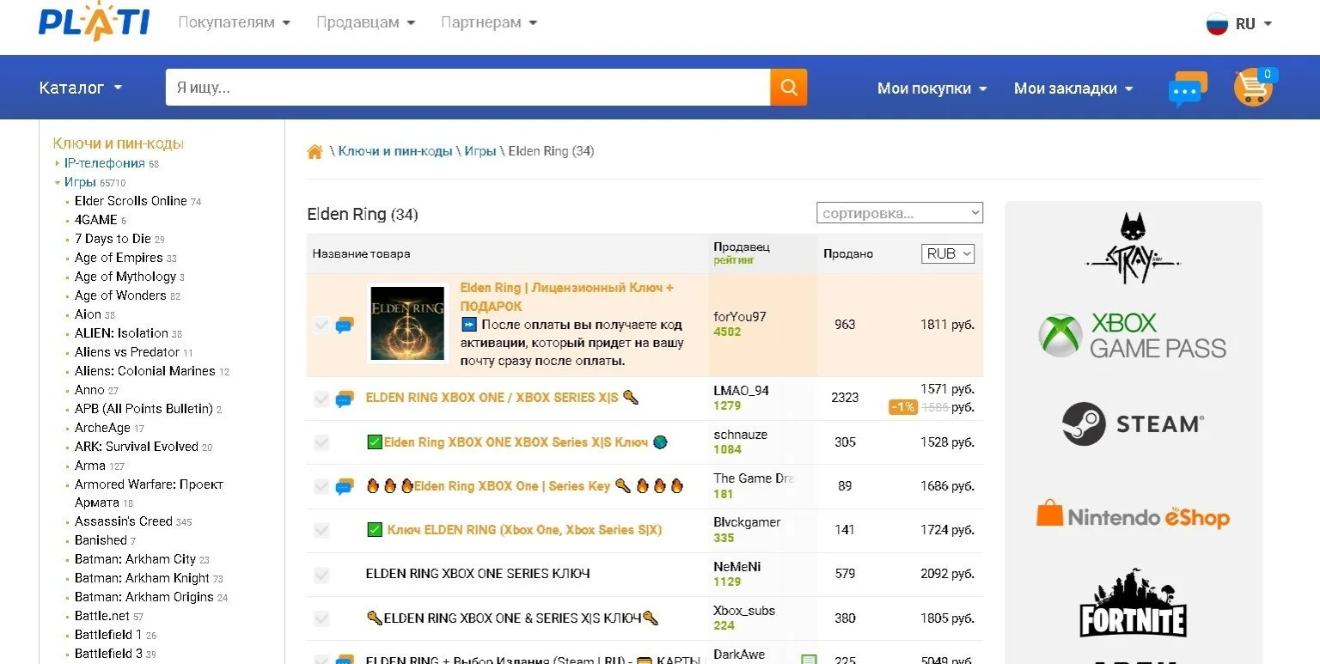Viewport: 1320px width, 664px height.
Task: Tick the checkbox in the Blvckgamer row
Action: pyautogui.click(x=321, y=530)
